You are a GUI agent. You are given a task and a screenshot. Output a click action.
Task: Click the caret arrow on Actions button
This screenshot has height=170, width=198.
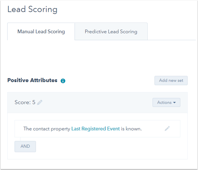[x=175, y=103]
